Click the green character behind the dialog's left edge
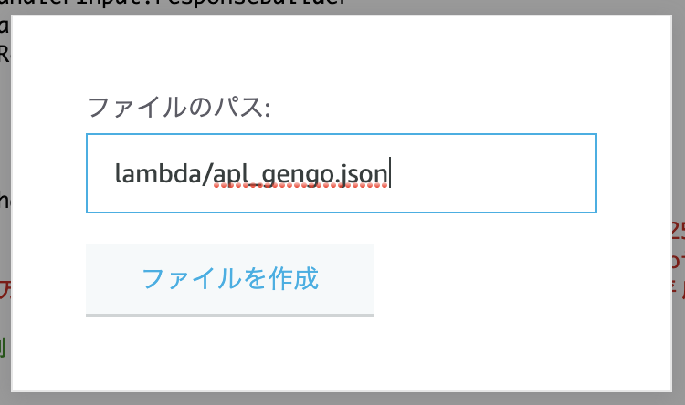The height and width of the screenshot is (405, 685). click(2, 348)
